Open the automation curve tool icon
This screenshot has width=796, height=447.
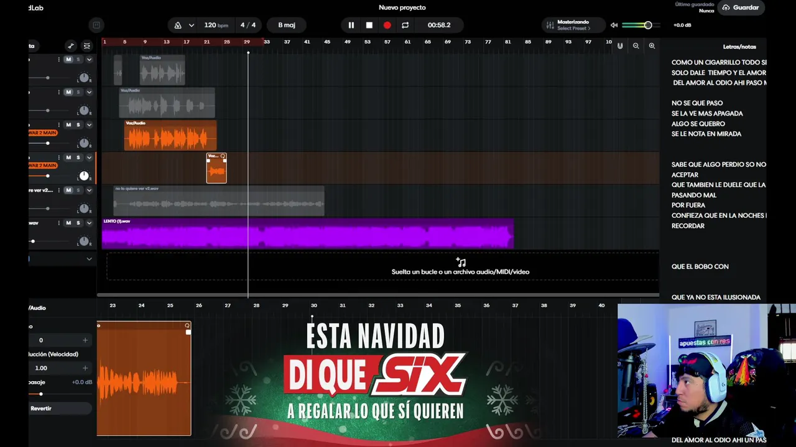pos(71,46)
